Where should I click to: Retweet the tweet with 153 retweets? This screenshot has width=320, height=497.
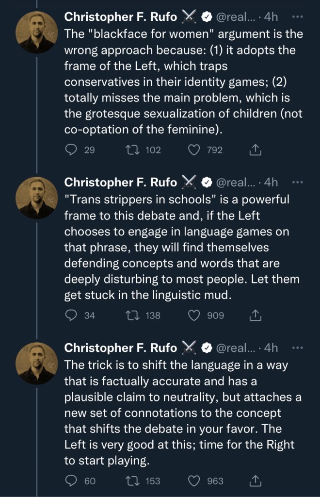coord(131,481)
